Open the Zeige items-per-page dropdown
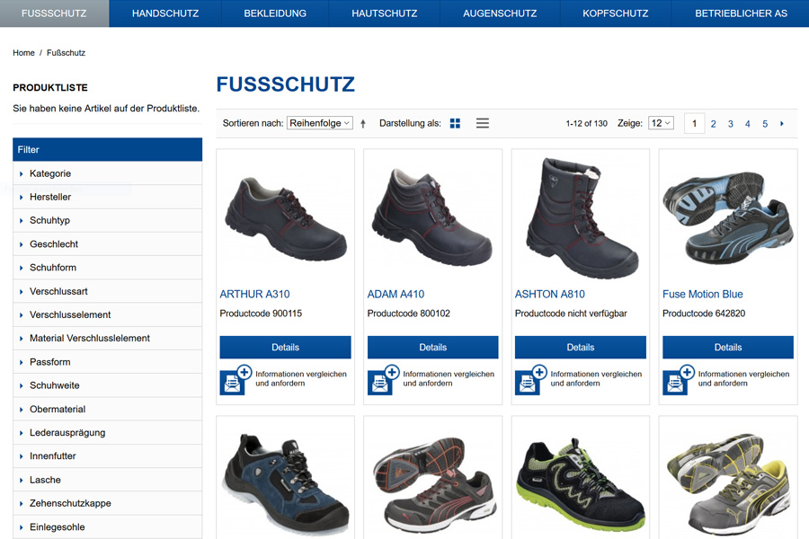The width and height of the screenshot is (809, 539). [661, 123]
